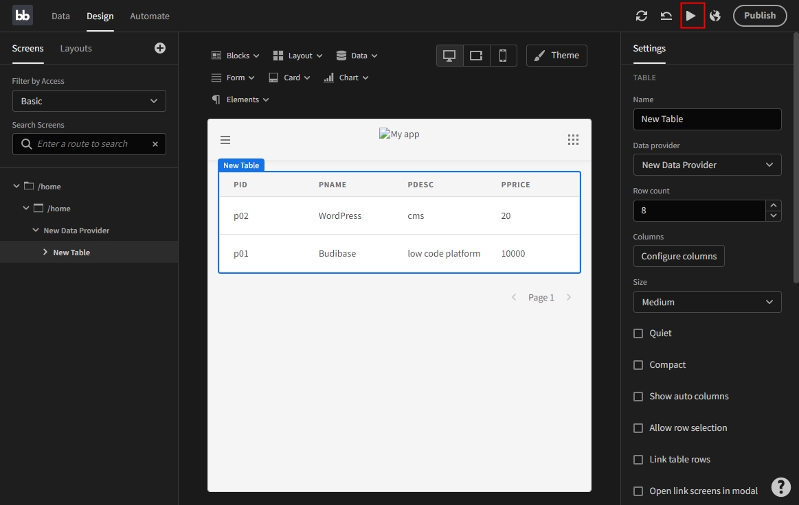Check Allow row selection
799x505 pixels.
coord(638,428)
